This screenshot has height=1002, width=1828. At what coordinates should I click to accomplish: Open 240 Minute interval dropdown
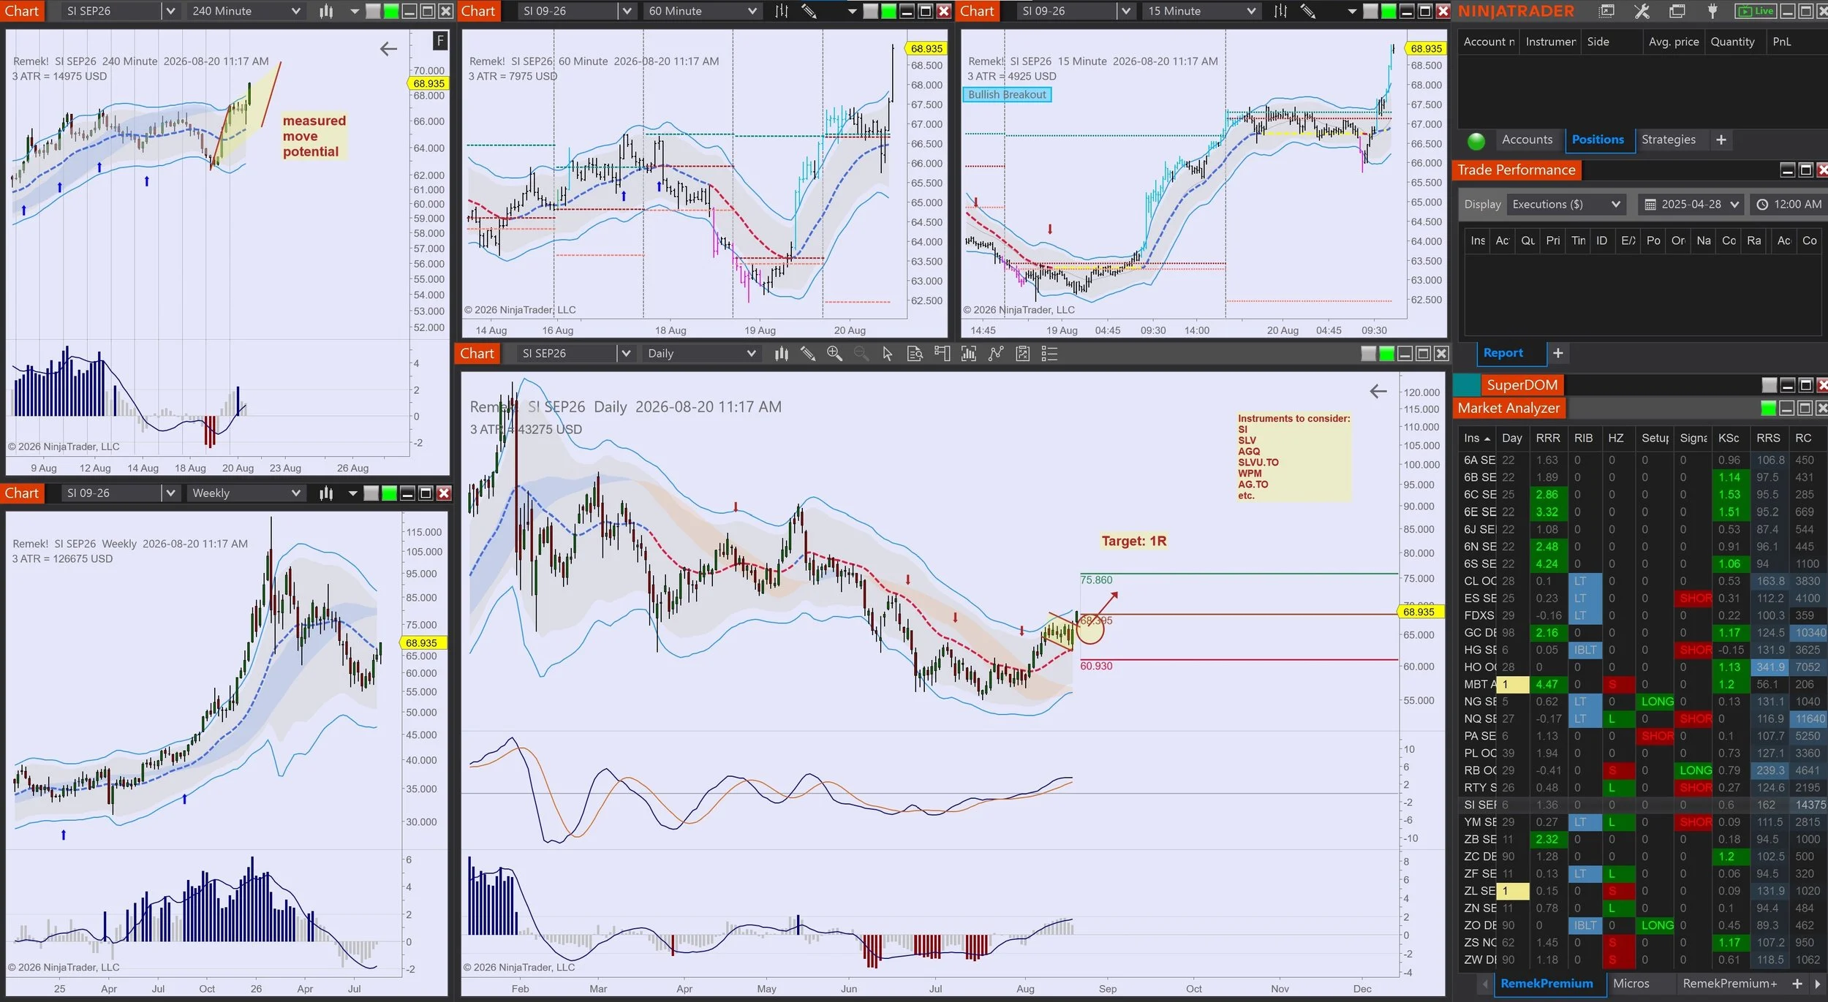246,11
